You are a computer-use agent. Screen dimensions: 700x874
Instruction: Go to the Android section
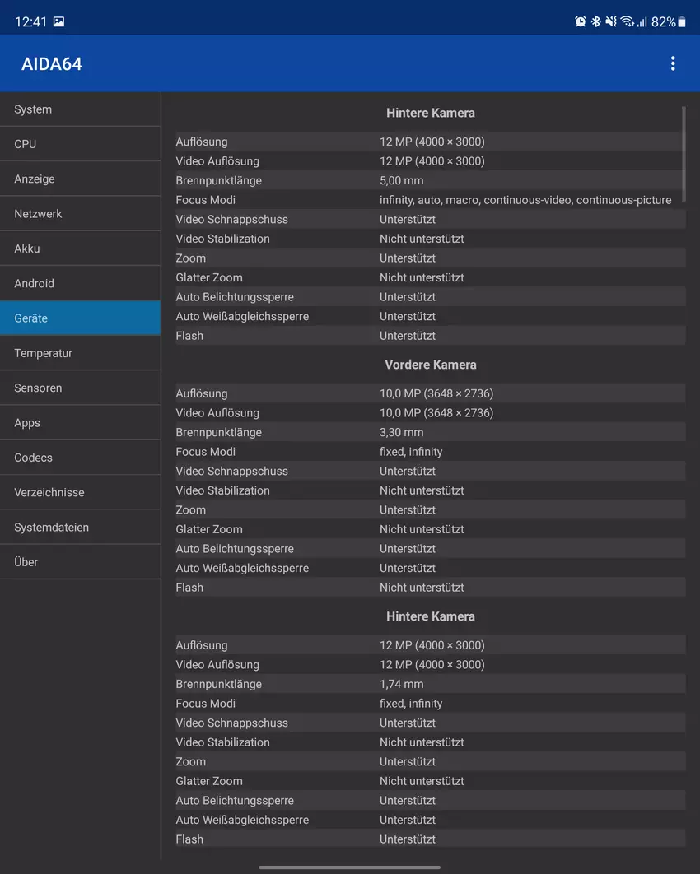point(80,283)
